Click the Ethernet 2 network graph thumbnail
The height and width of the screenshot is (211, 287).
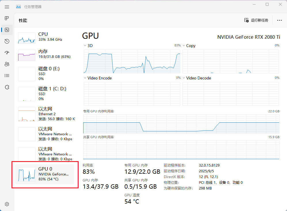click(x=26, y=114)
